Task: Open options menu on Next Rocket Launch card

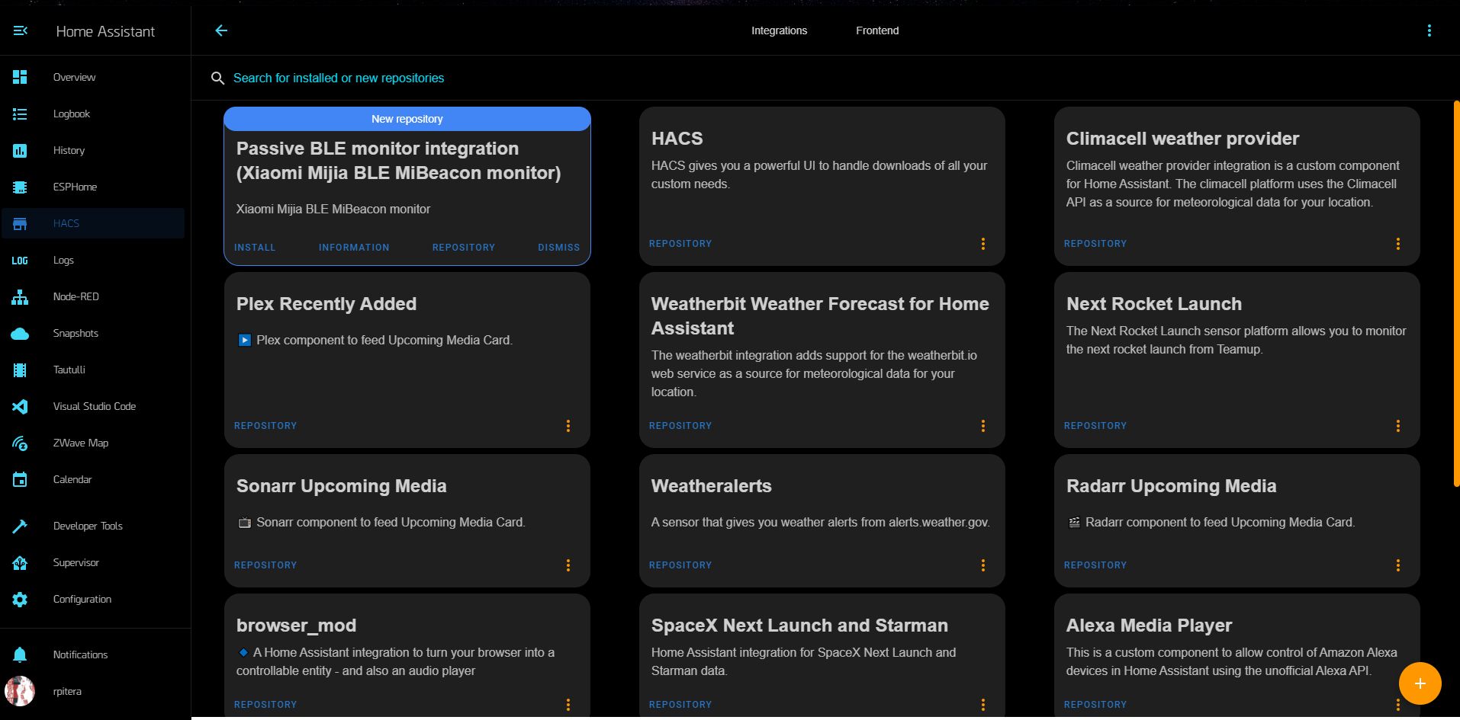Action: click(1397, 426)
